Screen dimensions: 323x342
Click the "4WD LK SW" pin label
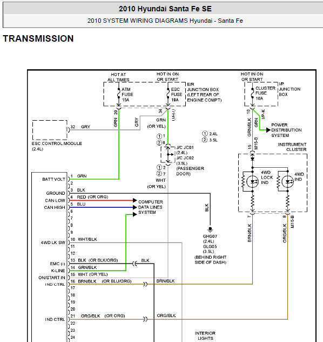tap(53, 242)
